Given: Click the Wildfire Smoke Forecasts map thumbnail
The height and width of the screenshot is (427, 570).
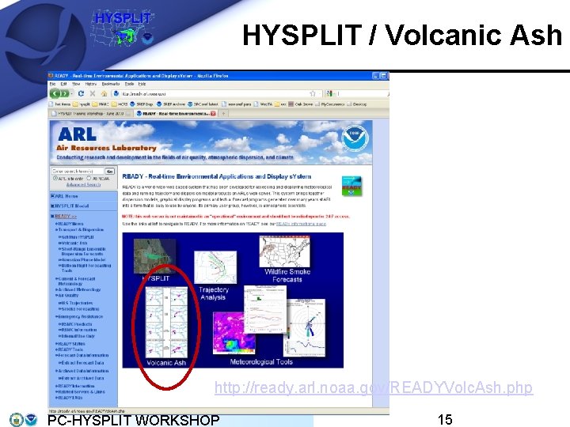Looking at the screenshot, I should tap(284, 251).
